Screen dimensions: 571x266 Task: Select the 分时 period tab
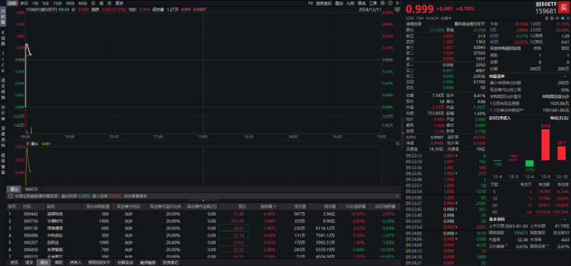click(x=11, y=3)
